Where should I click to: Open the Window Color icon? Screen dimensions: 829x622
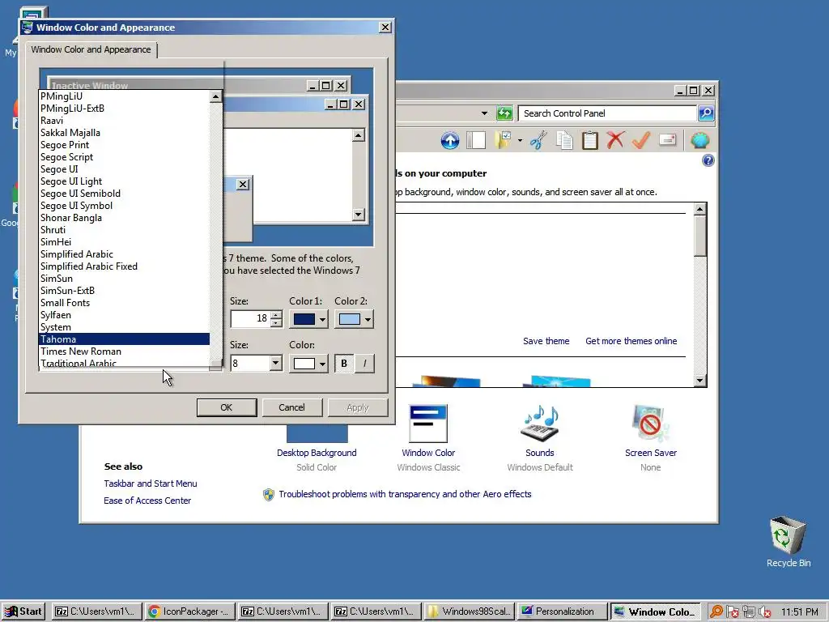pyautogui.click(x=428, y=424)
